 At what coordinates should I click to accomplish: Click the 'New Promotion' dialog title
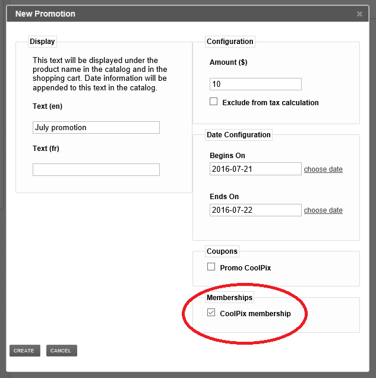click(x=45, y=14)
